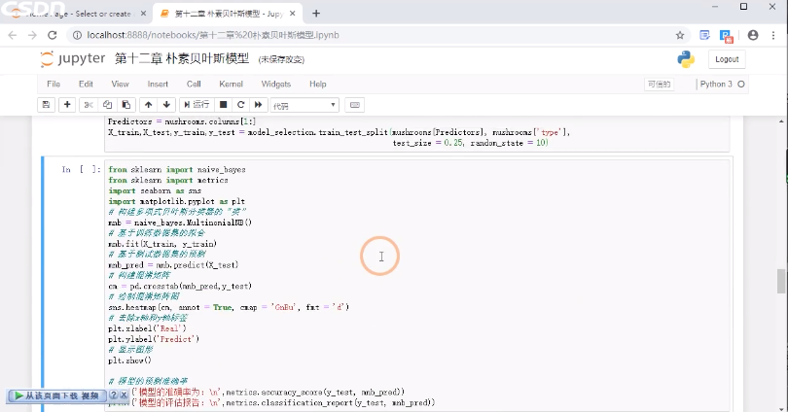Interrupt the kernel with stop icon
This screenshot has width=788, height=412.
click(223, 104)
